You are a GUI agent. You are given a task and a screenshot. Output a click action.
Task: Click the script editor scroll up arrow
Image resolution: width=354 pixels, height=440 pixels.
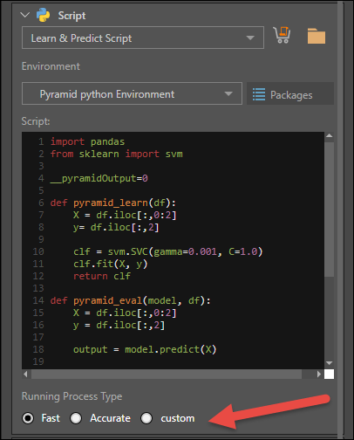tap(329, 135)
